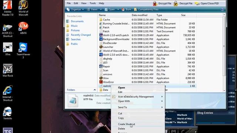Click the Decrypt File padlock icon
Screen dimensions: 237x133
(176, 3)
